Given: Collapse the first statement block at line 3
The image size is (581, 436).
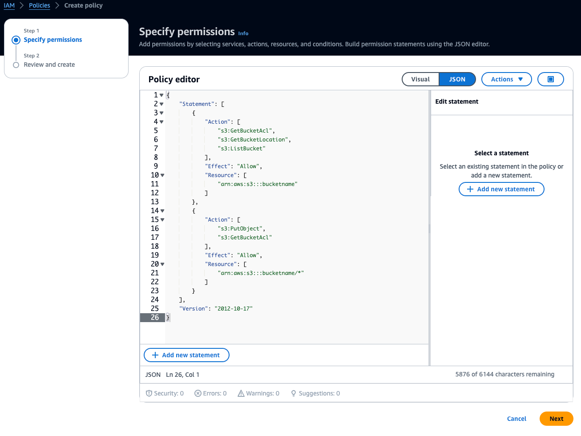Looking at the screenshot, I should tap(161, 113).
